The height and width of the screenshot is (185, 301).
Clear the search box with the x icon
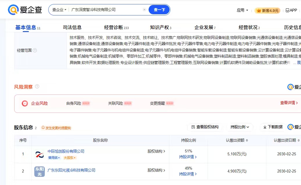144,10
